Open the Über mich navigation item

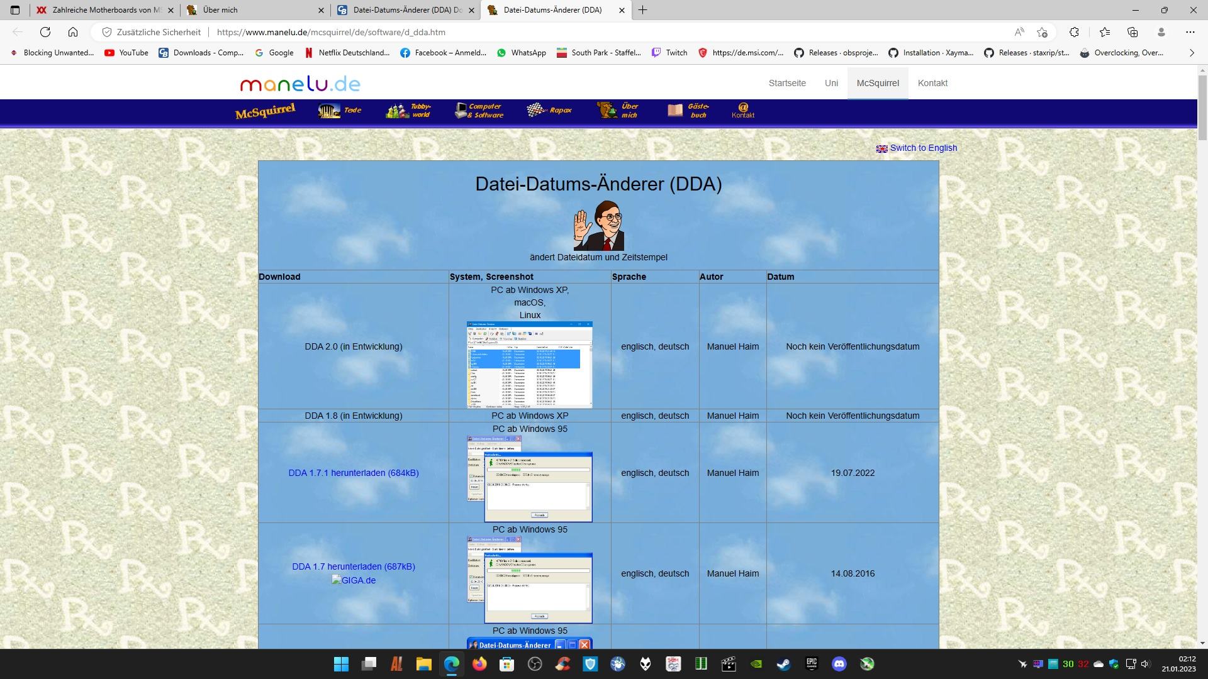[x=618, y=111]
